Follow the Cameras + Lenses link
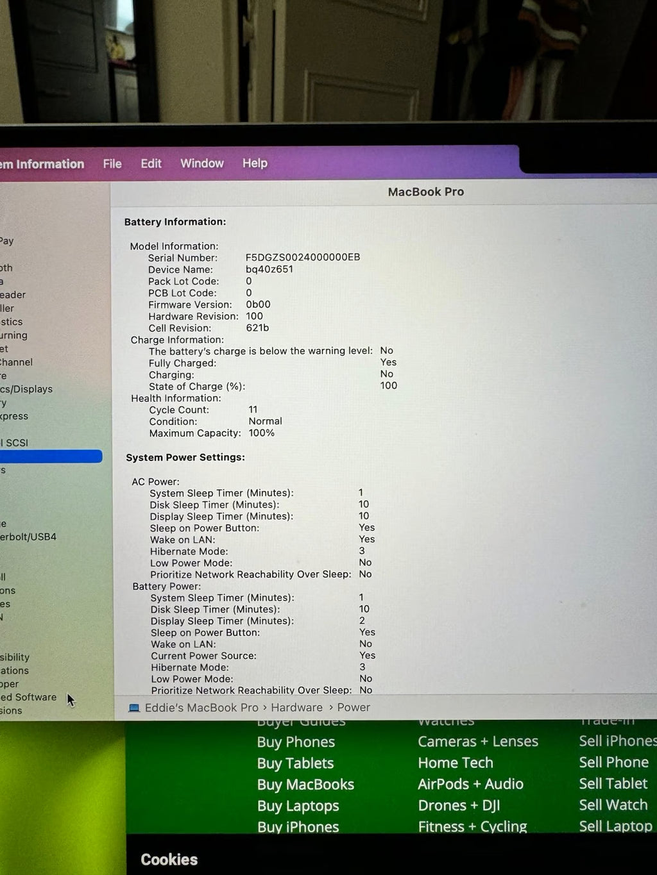The height and width of the screenshot is (875, 657). coord(478,742)
